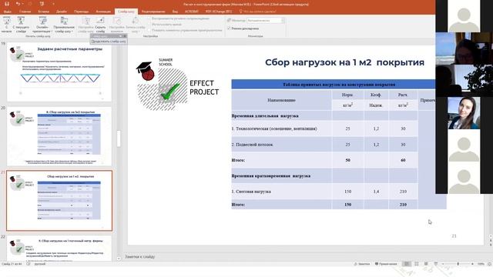The width and height of the screenshot is (493, 277).
Task: Switch to Reading view icon
Action: coord(426,264)
